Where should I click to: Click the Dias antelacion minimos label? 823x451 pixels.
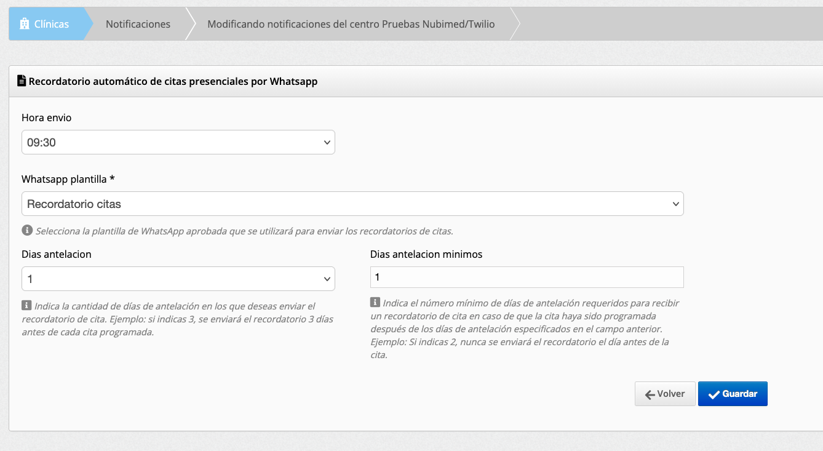[426, 254]
